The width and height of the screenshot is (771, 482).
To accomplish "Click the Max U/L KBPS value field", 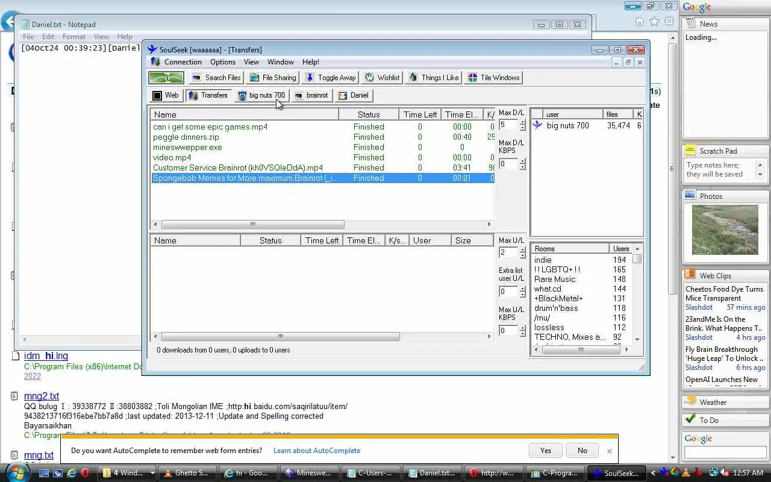I will tap(508, 331).
